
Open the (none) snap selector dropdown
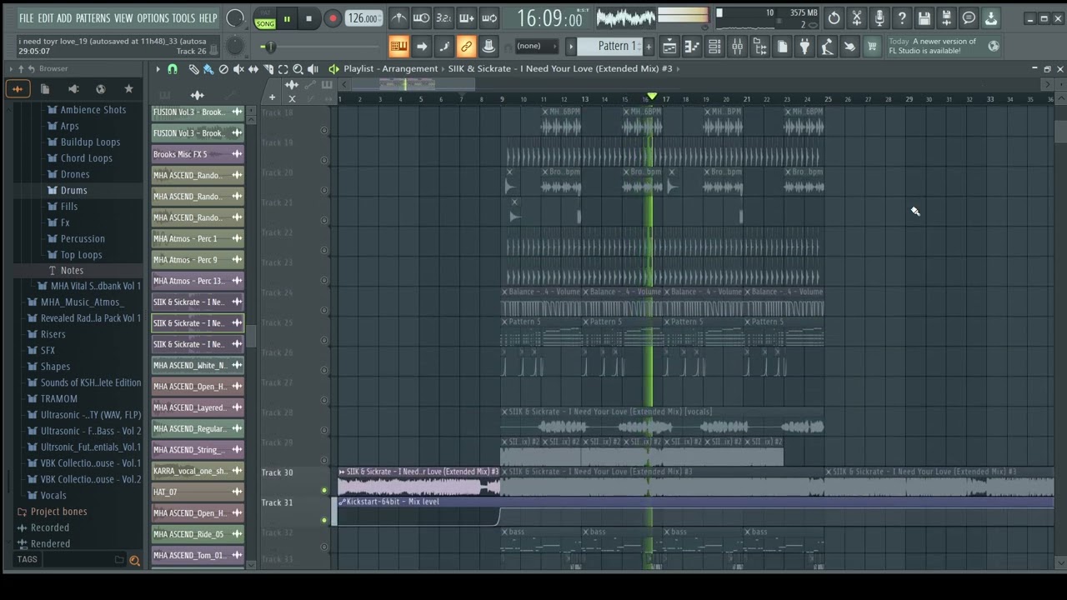pos(536,47)
